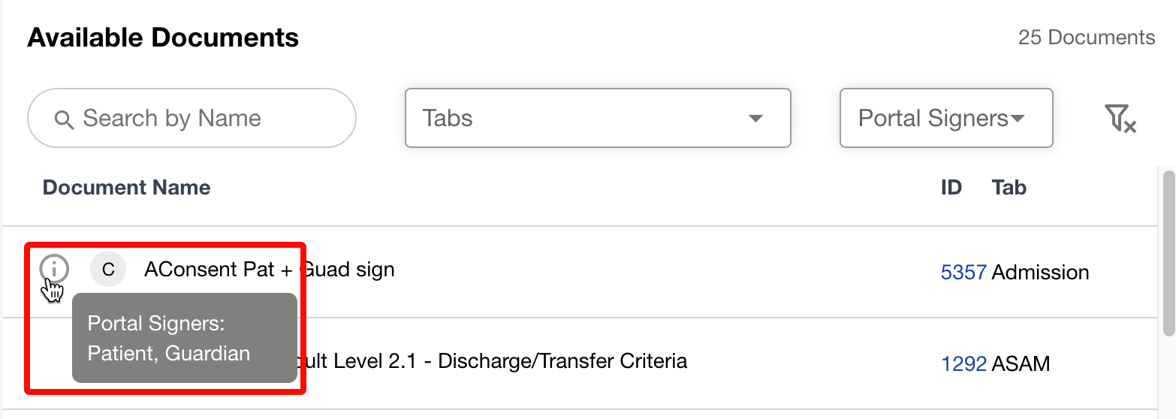Click the ASAM tab label in second row
The width and height of the screenshot is (1176, 419).
(x=1021, y=363)
